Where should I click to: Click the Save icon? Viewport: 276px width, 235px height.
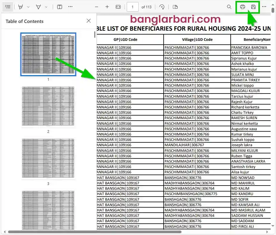click(253, 7)
